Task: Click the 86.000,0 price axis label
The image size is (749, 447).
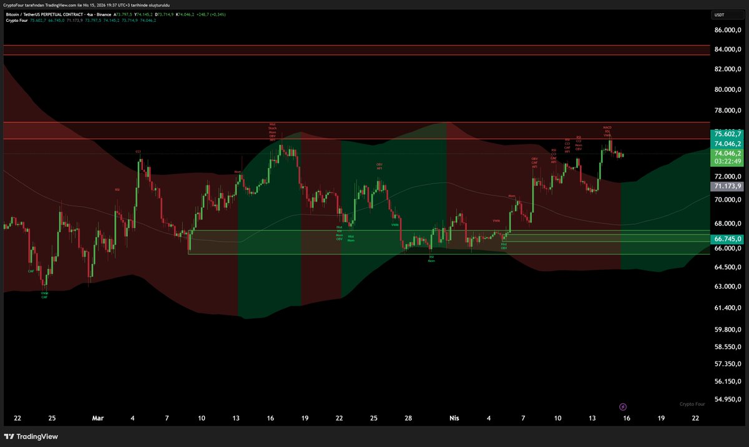Action: click(728, 30)
